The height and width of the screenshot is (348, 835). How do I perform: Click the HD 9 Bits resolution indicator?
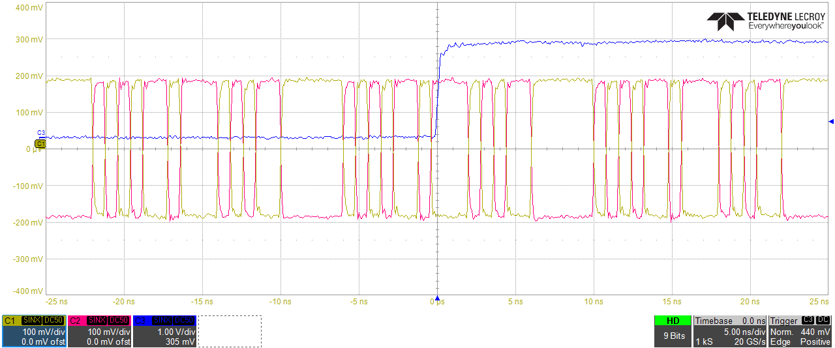click(673, 331)
